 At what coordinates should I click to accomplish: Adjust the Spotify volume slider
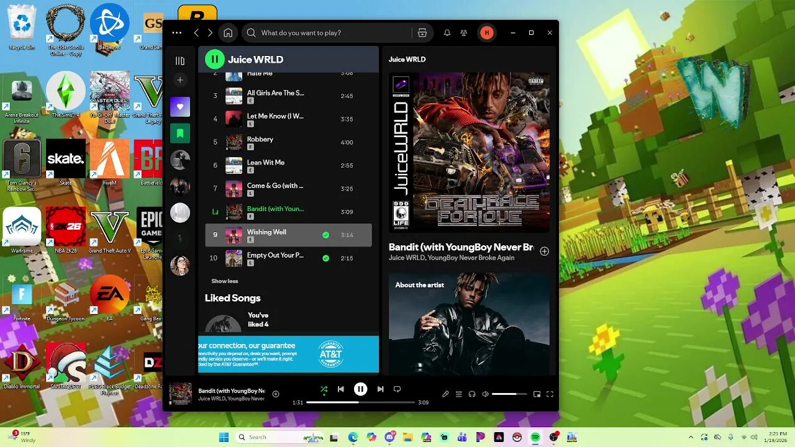(509, 394)
